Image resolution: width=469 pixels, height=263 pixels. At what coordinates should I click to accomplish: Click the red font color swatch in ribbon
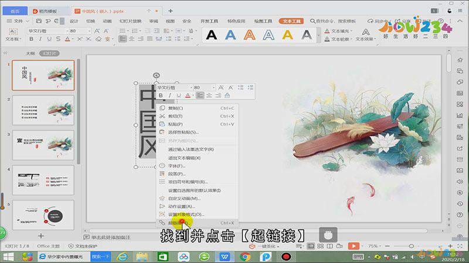pos(67,39)
